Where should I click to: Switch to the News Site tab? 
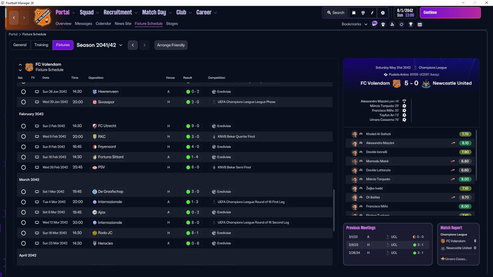(x=123, y=23)
